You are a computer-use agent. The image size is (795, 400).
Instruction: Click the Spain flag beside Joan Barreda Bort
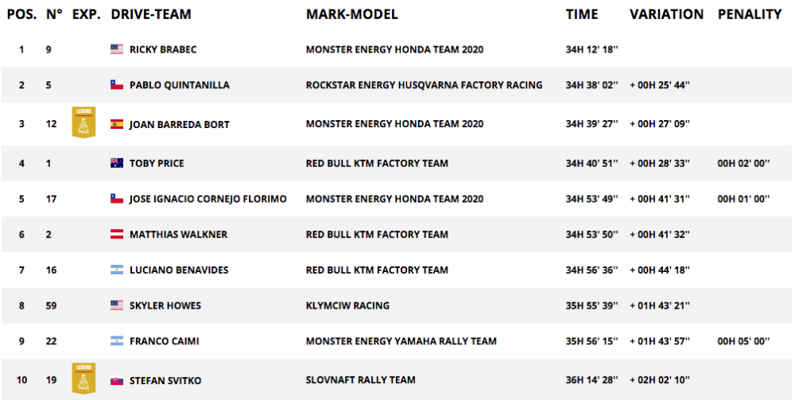[x=117, y=124]
